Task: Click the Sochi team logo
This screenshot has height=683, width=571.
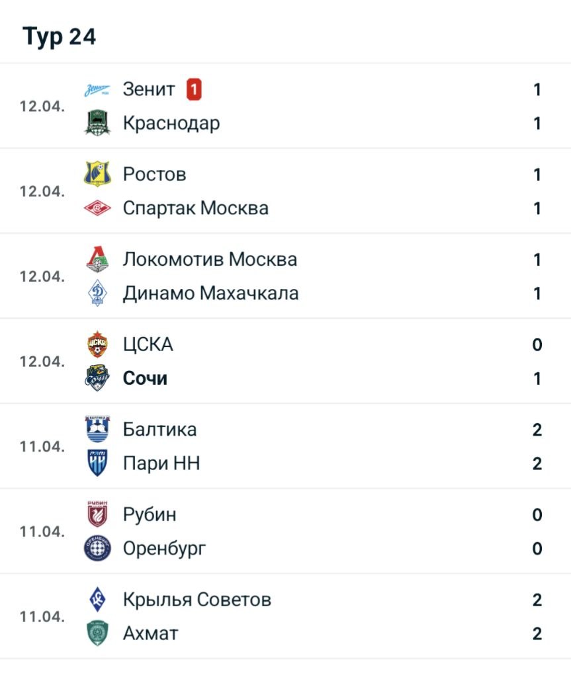Action: pos(97,379)
